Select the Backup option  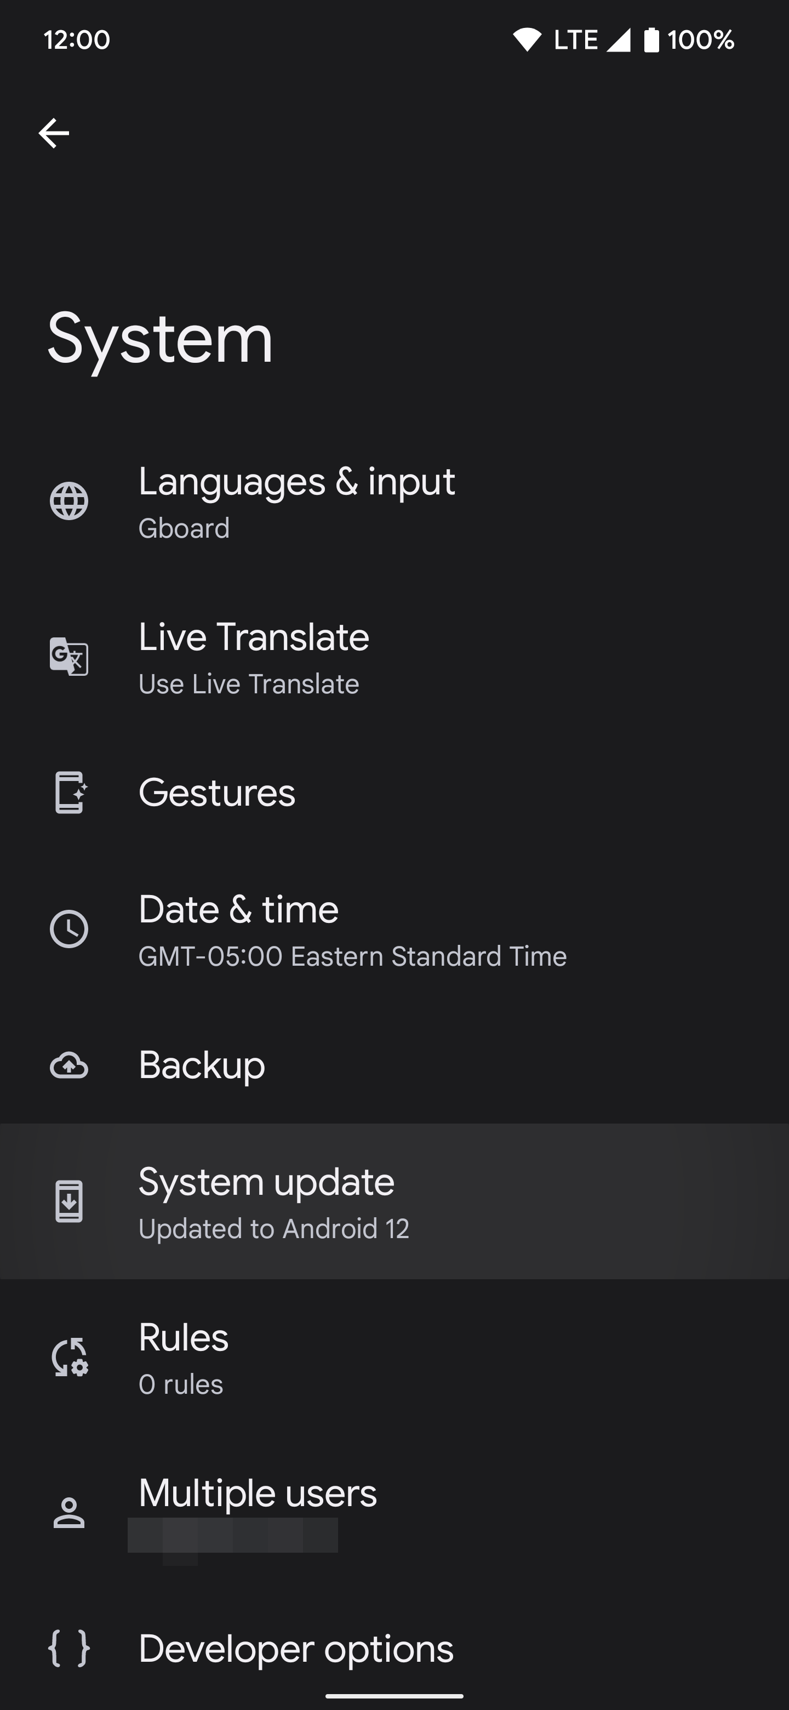pyautogui.click(x=202, y=1065)
